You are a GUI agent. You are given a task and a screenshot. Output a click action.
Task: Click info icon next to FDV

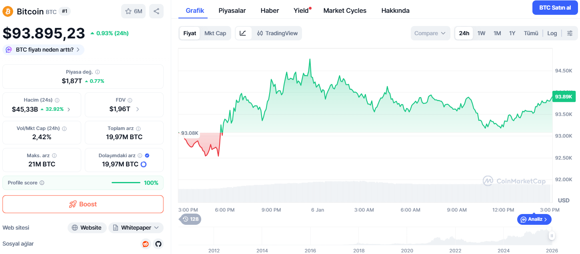(x=130, y=100)
